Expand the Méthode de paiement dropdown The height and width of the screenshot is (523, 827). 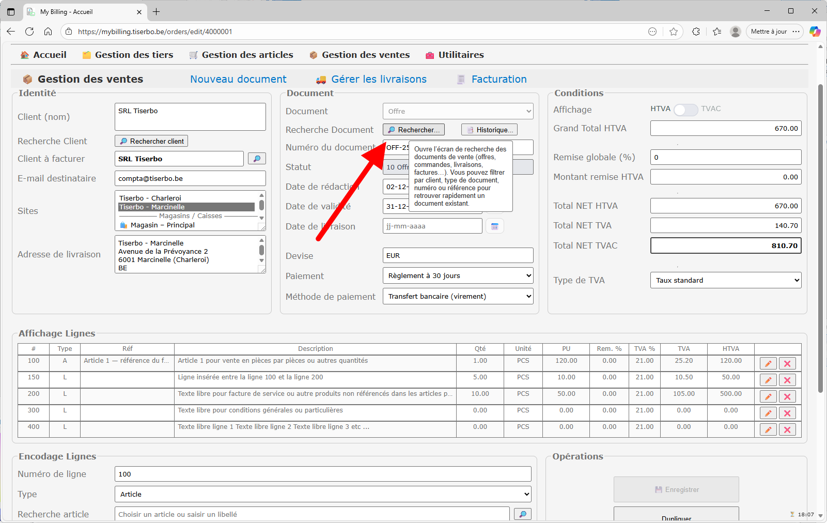pyautogui.click(x=458, y=297)
